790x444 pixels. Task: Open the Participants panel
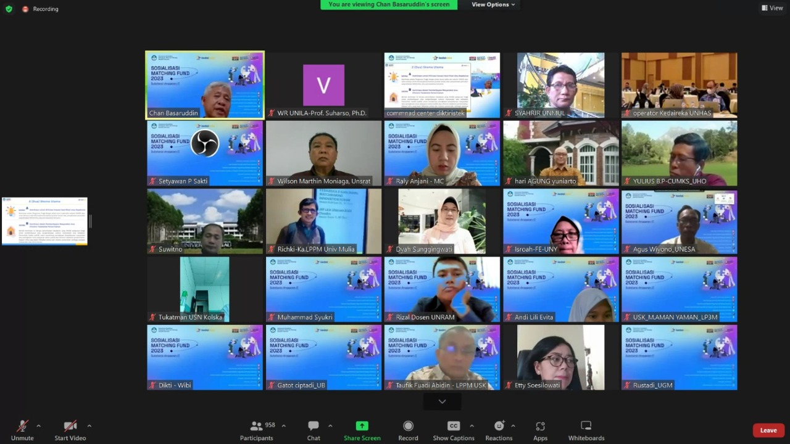257,430
